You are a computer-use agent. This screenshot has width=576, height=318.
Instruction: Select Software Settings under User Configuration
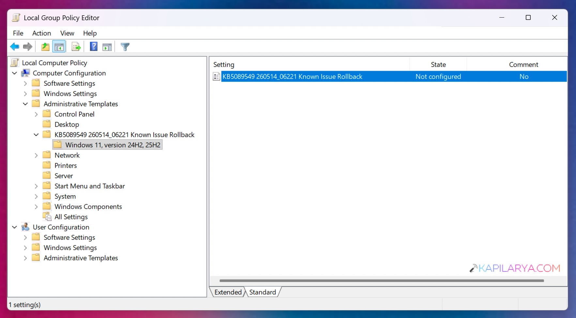pyautogui.click(x=69, y=238)
